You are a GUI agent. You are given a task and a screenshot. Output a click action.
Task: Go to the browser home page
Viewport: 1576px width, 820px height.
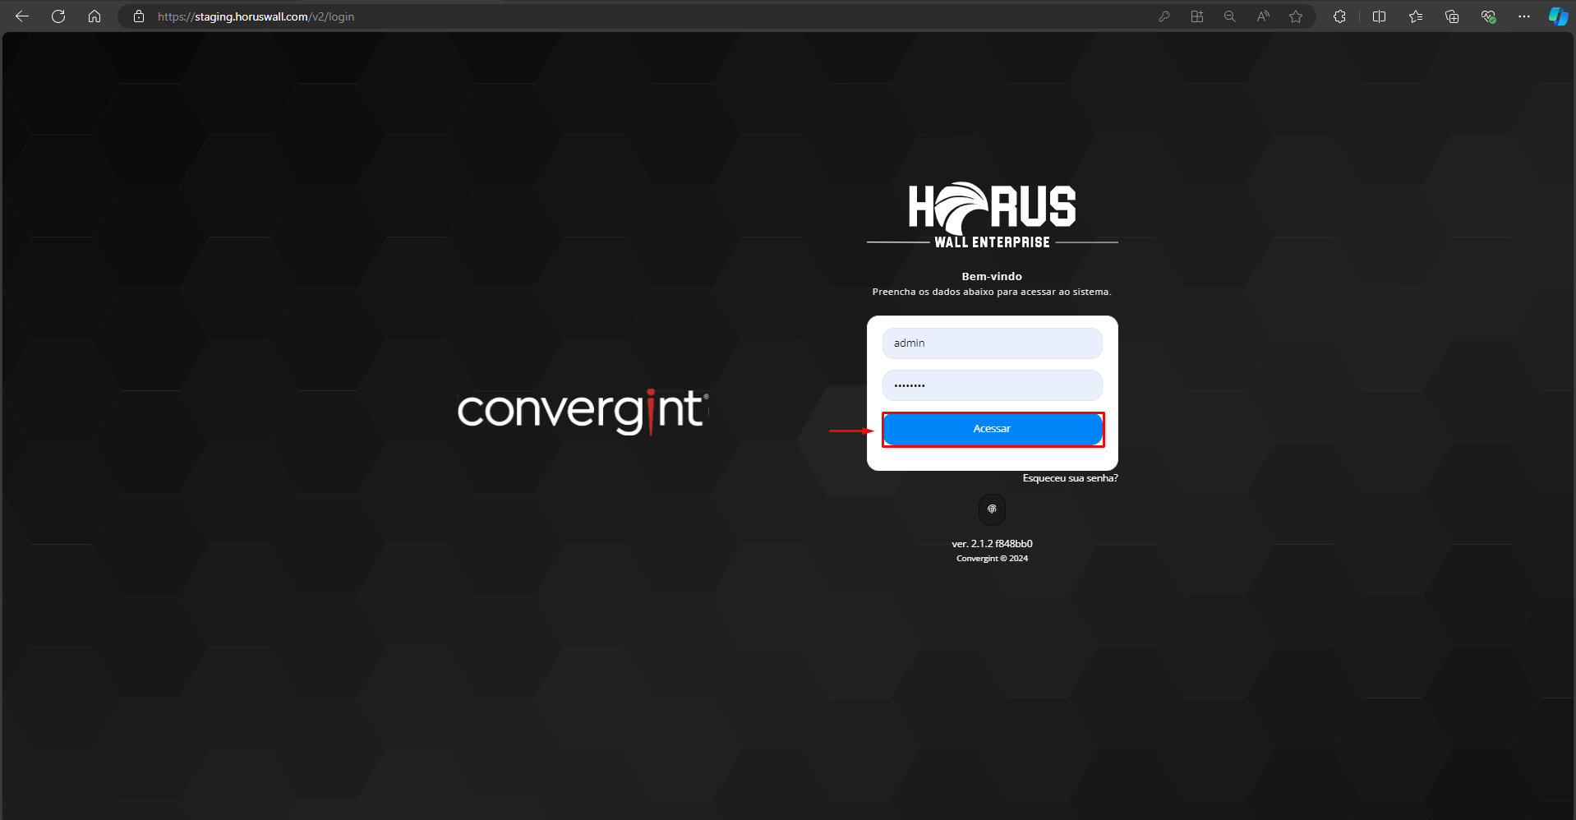click(94, 16)
